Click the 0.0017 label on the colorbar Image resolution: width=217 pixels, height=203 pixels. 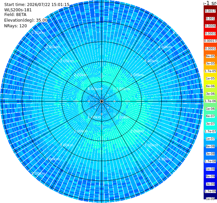[x=210, y=11]
